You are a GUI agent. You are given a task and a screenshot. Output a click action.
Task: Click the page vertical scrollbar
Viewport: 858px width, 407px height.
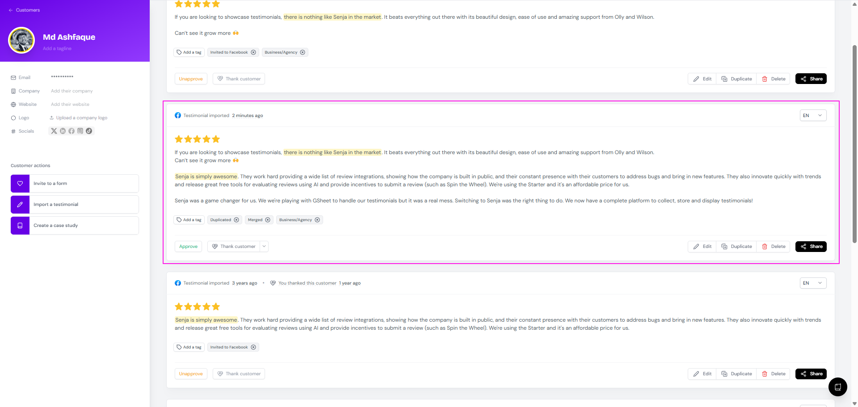pos(854,143)
